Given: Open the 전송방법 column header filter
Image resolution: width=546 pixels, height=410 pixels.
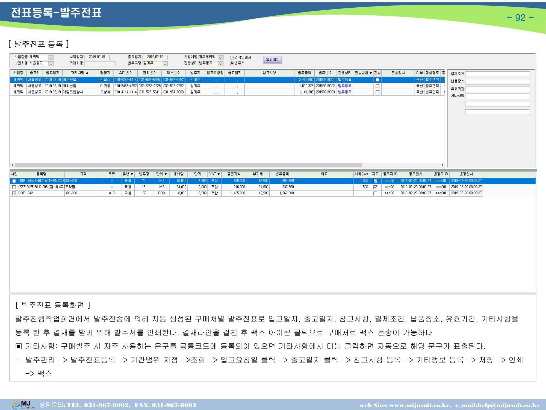Looking at the screenshot, I should pos(371,73).
